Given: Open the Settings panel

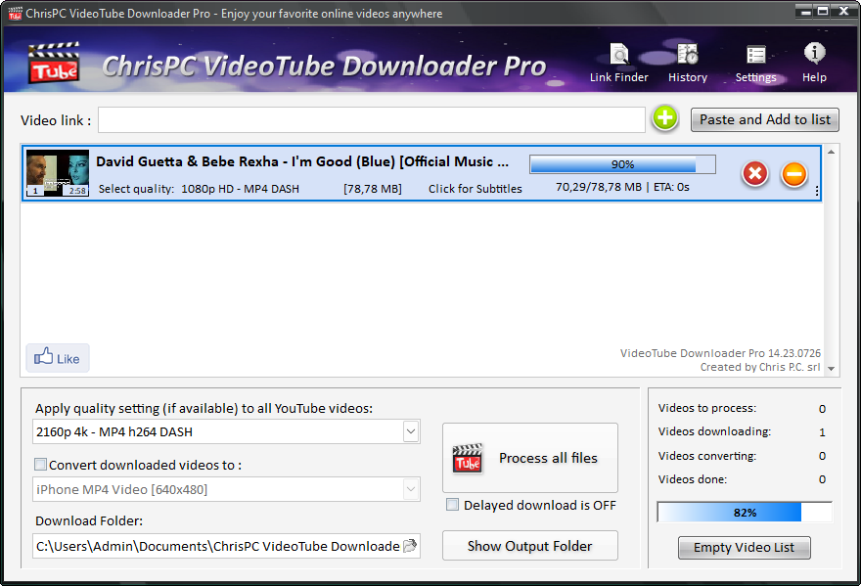Looking at the screenshot, I should (755, 63).
